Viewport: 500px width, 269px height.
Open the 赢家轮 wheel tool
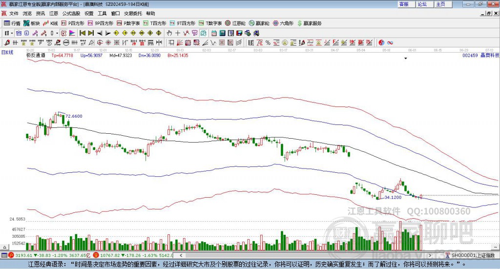259,23
